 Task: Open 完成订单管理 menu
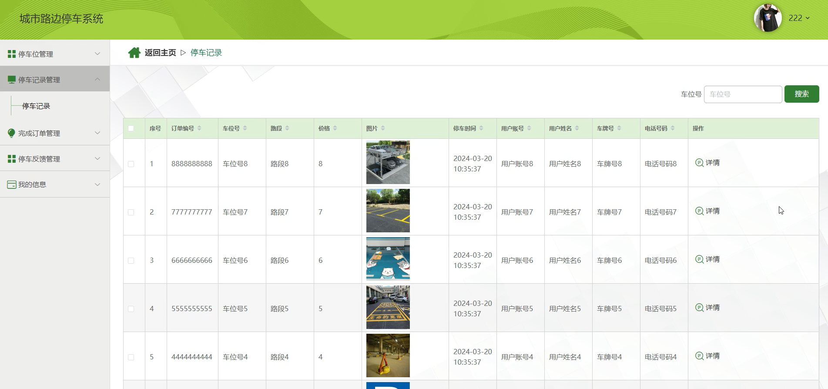[55, 132]
